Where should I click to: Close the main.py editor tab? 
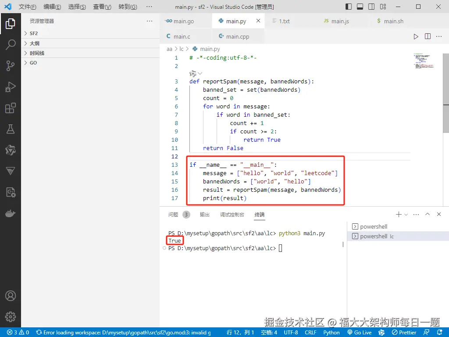click(x=258, y=21)
